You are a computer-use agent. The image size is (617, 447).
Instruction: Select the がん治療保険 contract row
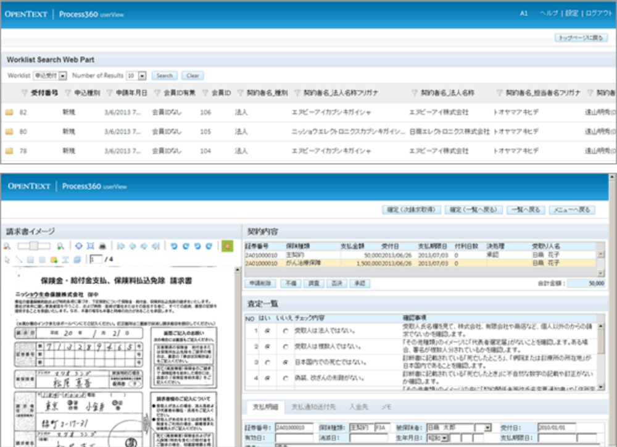click(420, 263)
